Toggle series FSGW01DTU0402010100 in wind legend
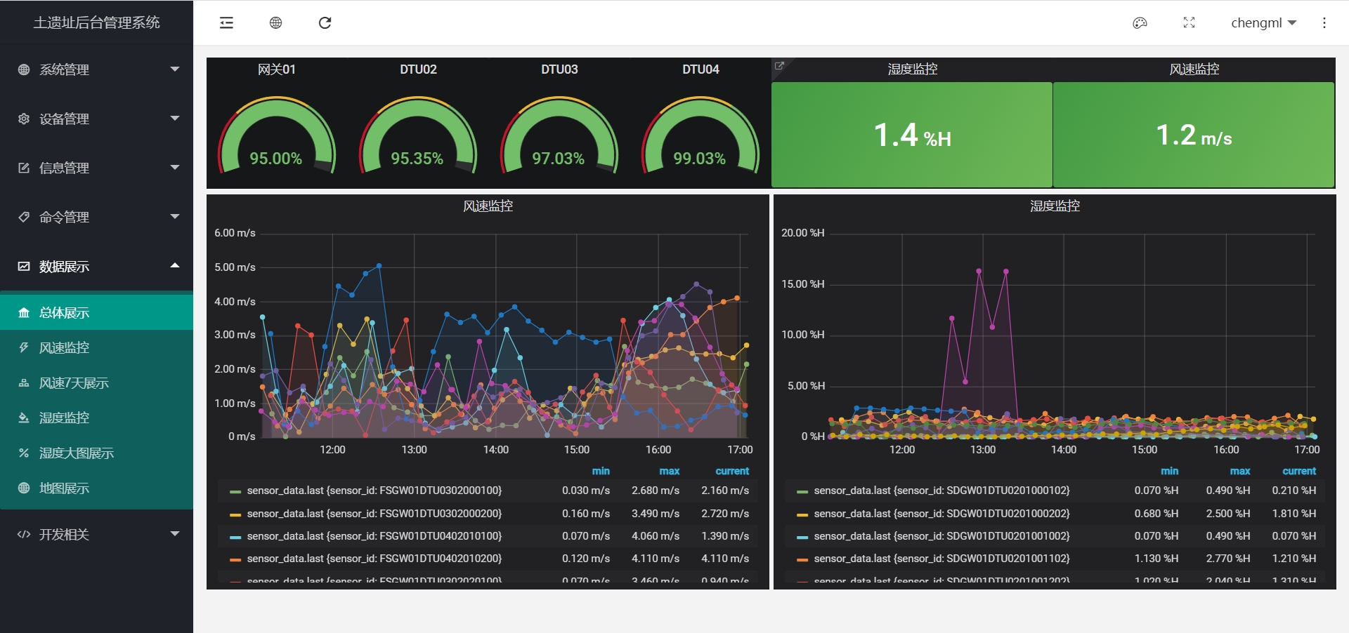This screenshot has width=1349, height=633. point(374,536)
